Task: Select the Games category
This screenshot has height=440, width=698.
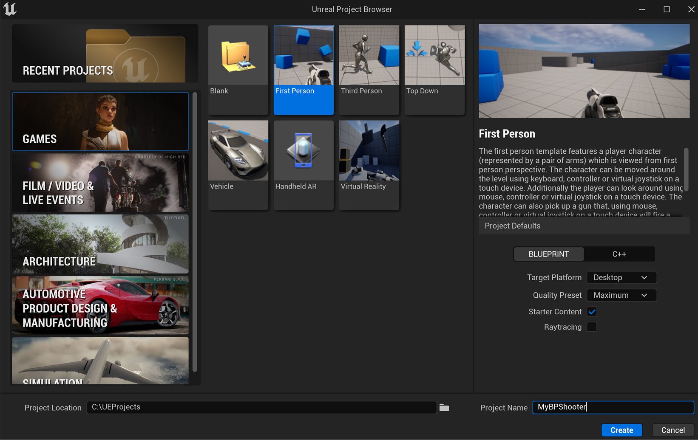Action: [100, 121]
